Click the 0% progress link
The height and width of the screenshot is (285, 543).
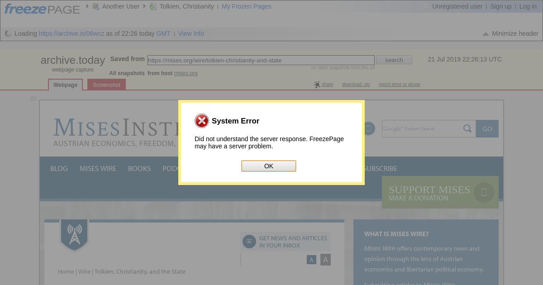pyautogui.click(x=33, y=98)
